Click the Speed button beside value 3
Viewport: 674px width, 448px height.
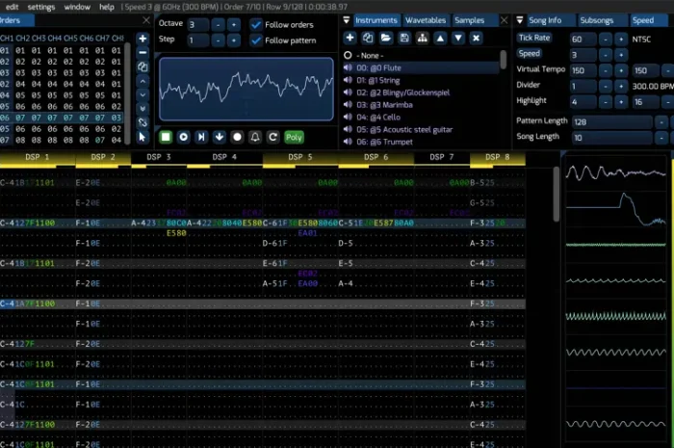pos(530,53)
